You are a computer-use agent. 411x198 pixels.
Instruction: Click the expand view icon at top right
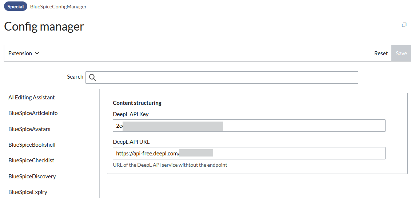[x=404, y=25]
